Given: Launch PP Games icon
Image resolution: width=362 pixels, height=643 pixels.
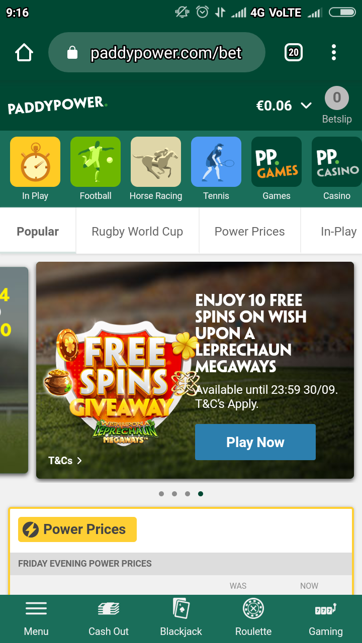Looking at the screenshot, I should click(277, 162).
